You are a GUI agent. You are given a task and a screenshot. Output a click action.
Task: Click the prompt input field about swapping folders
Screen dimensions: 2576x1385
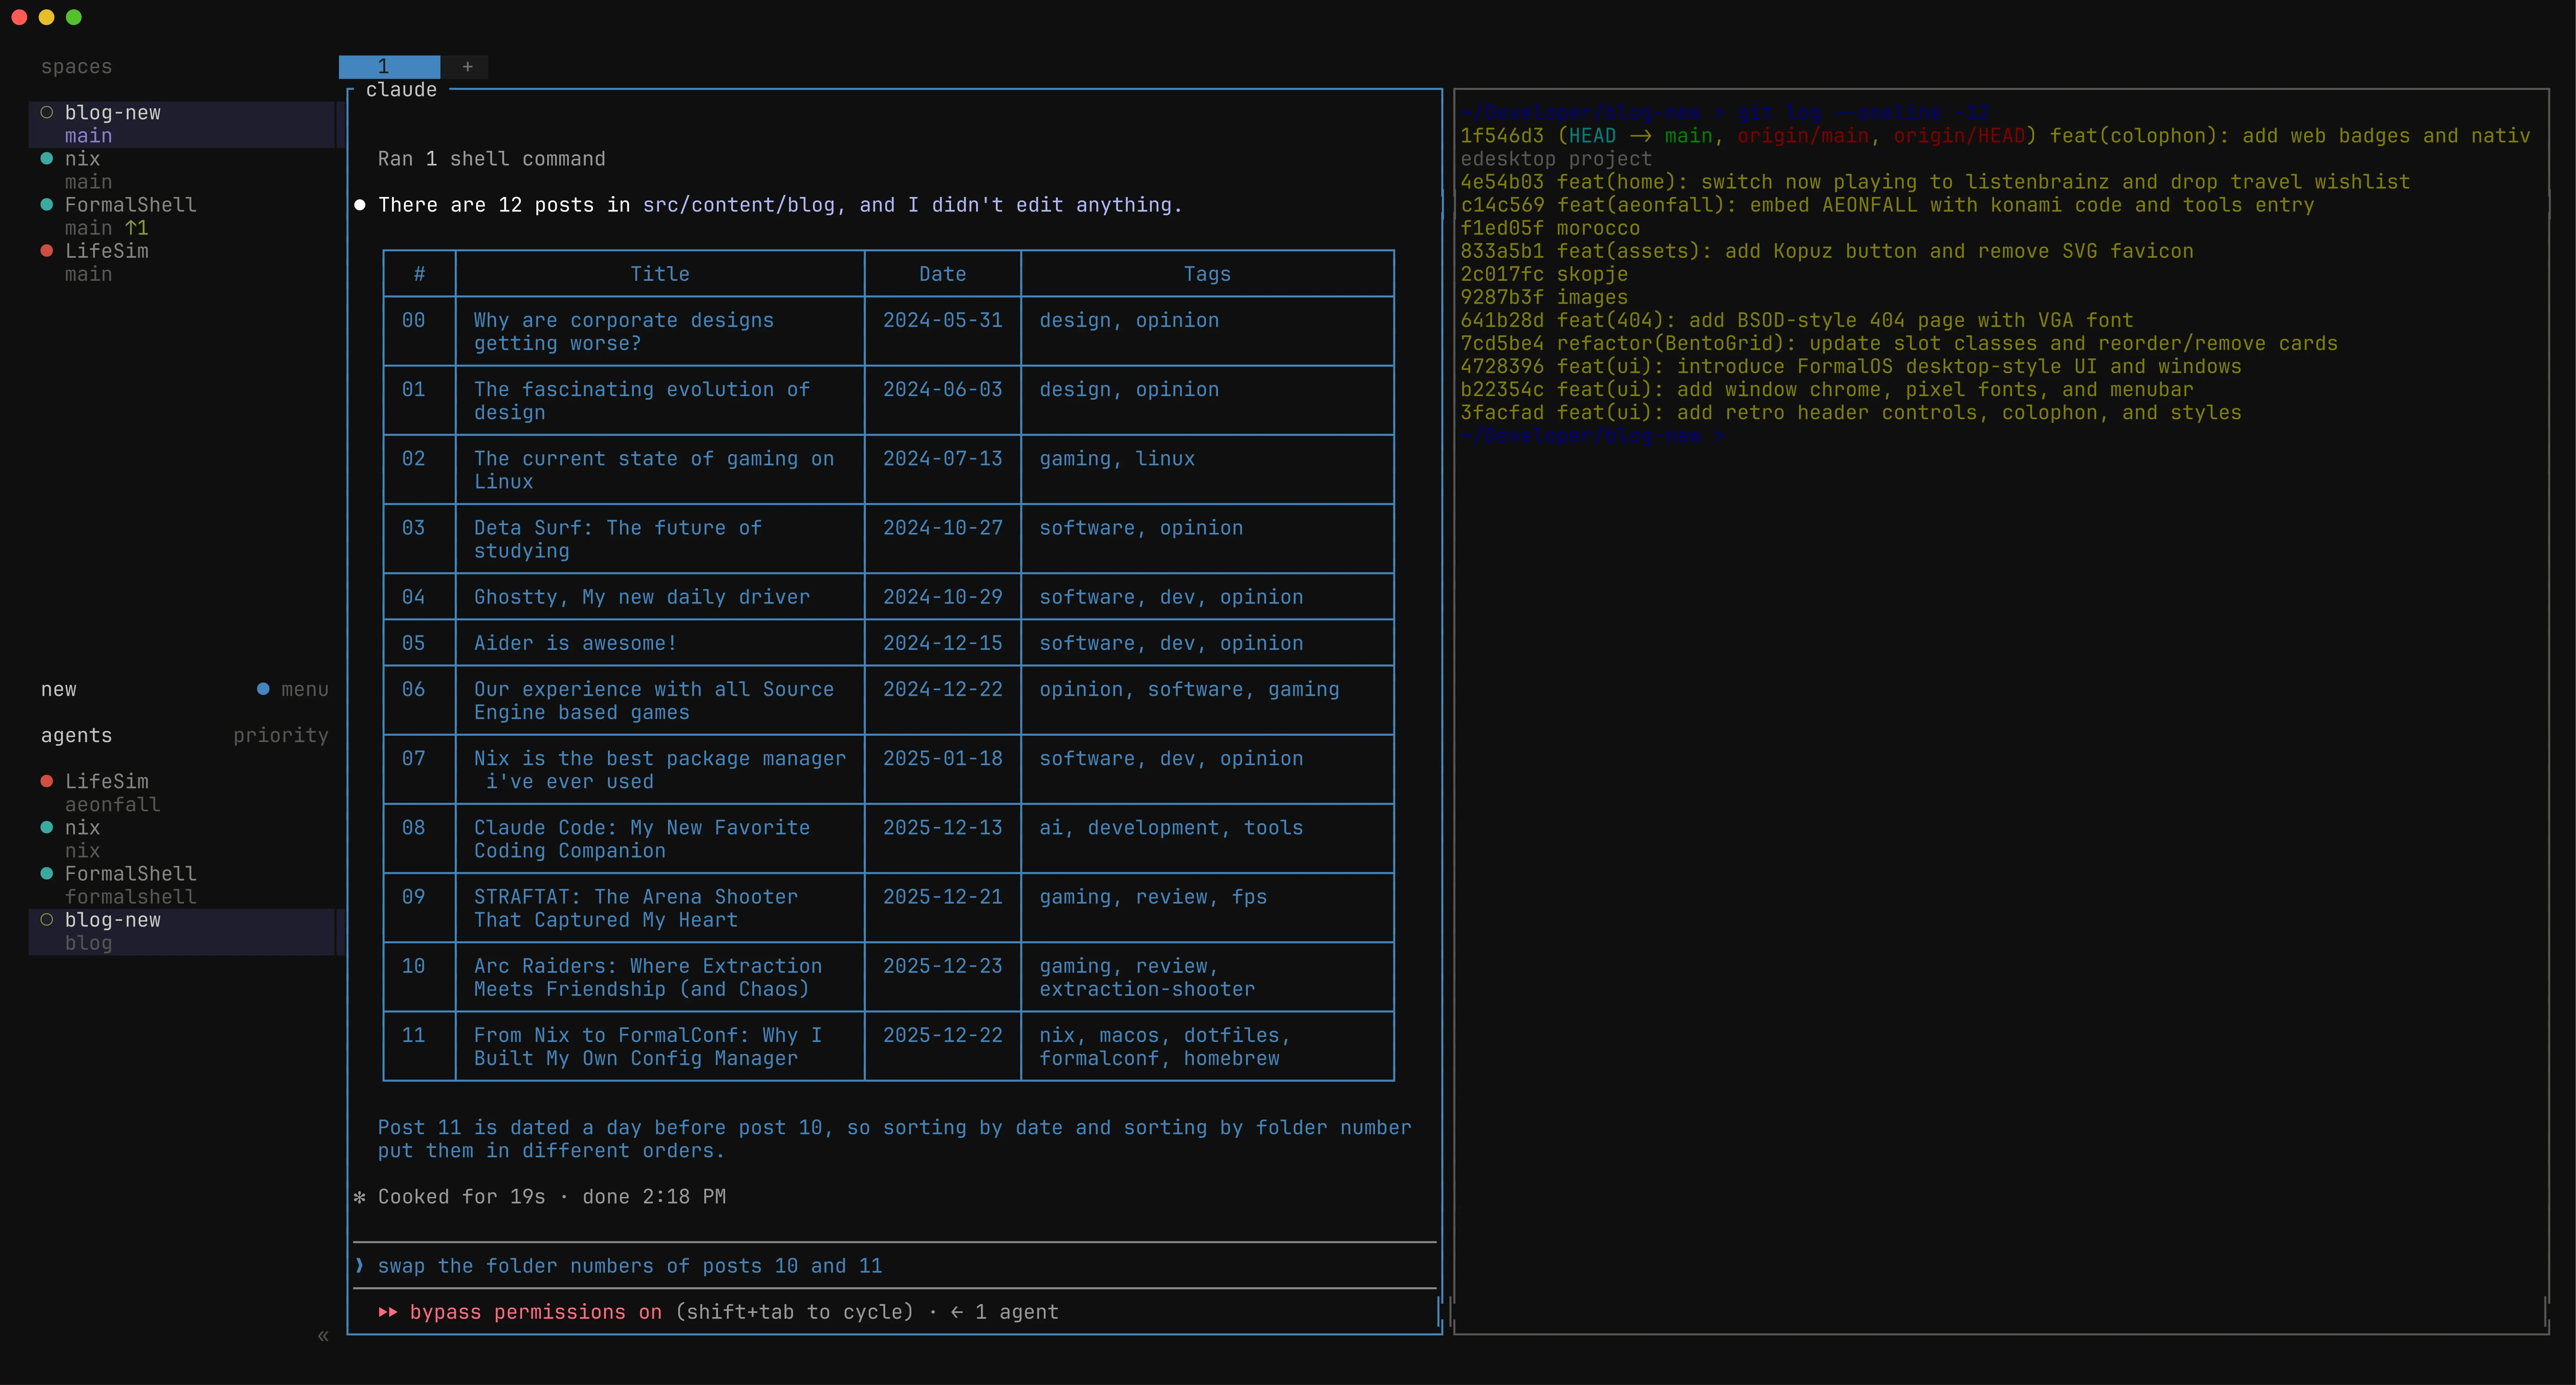pos(895,1266)
